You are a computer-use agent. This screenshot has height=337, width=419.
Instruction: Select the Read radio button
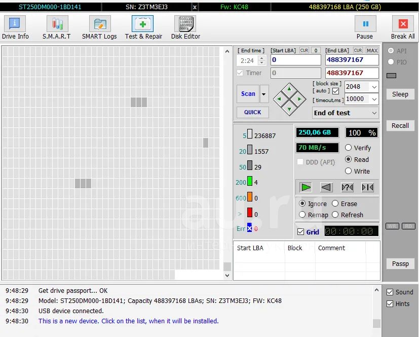[x=348, y=159]
